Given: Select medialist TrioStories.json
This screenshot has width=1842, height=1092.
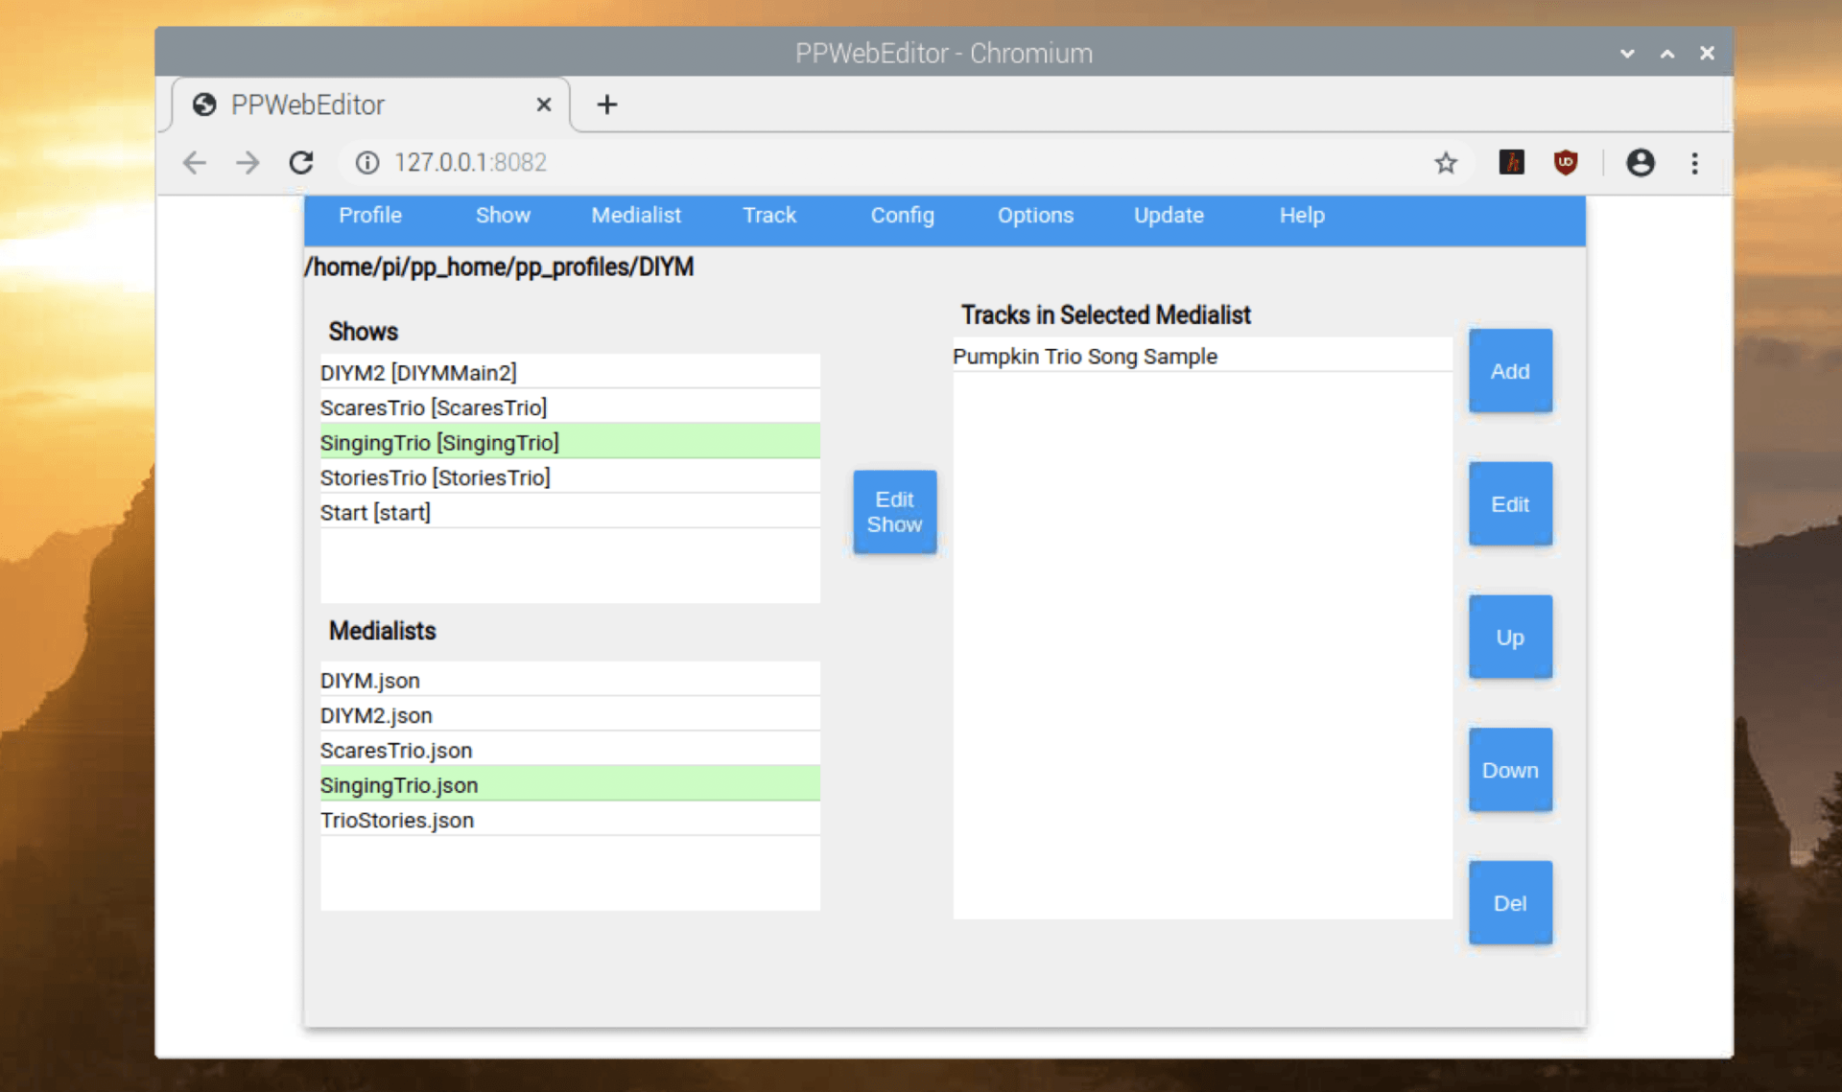Looking at the screenshot, I should click(x=570, y=820).
